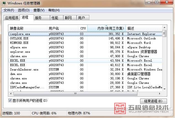Screen dimensions: 175x118
Task: Select the IDPCacheManagerSer... process row
Action: pos(85,87)
